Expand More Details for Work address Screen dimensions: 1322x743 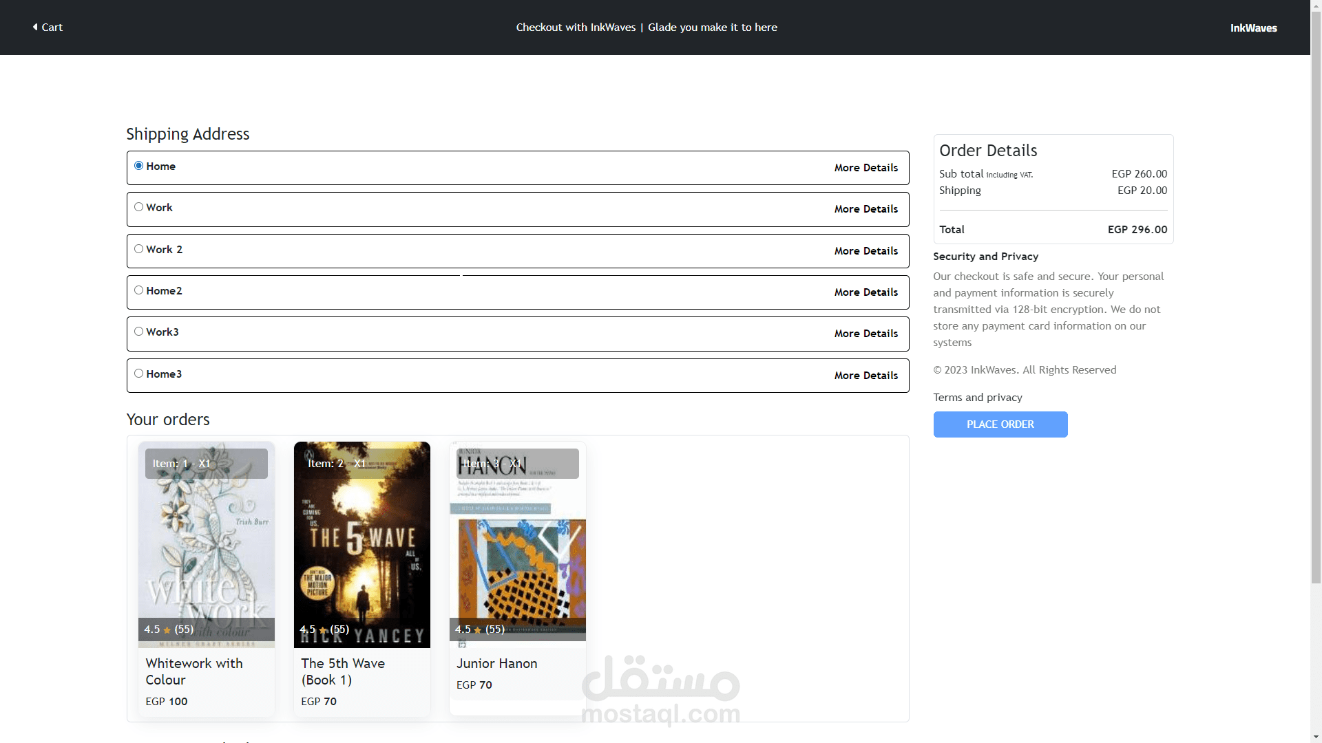coord(865,209)
